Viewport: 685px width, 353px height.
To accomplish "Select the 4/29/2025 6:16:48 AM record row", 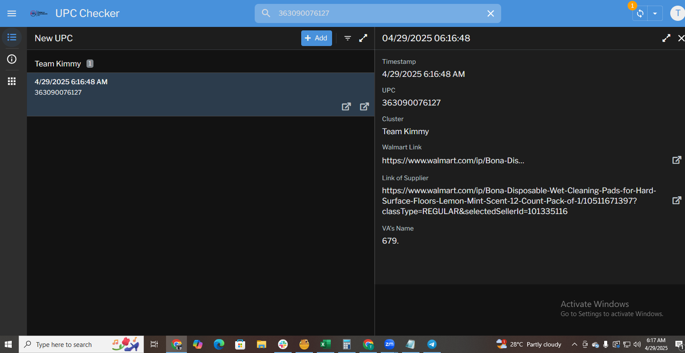I will click(x=200, y=94).
